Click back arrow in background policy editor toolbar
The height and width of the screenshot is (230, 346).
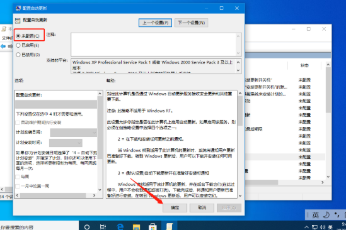click(x=3, y=47)
